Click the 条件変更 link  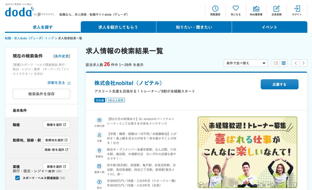tap(62, 56)
